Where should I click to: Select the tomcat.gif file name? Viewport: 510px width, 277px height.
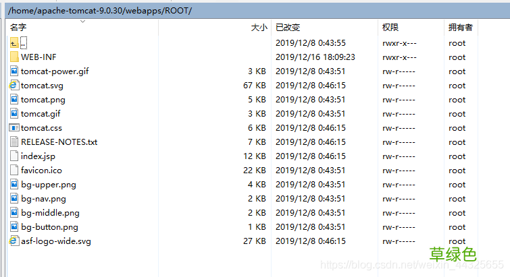41,114
